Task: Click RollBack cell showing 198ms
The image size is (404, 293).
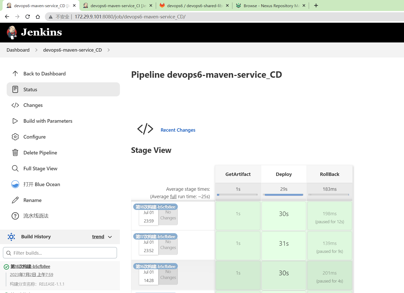Action: (x=329, y=216)
